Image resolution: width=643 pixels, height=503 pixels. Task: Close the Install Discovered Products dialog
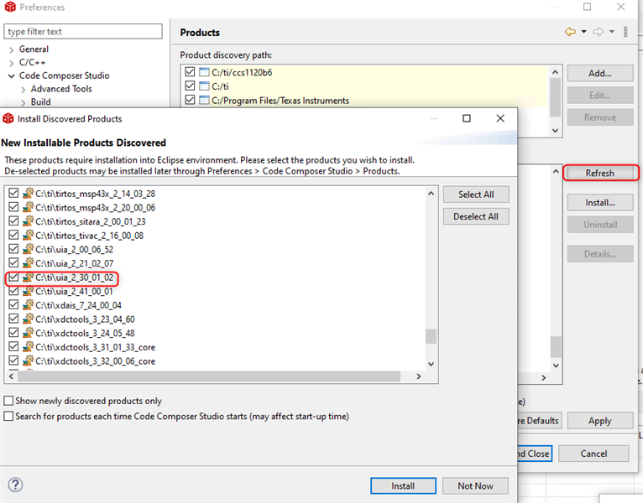click(500, 118)
